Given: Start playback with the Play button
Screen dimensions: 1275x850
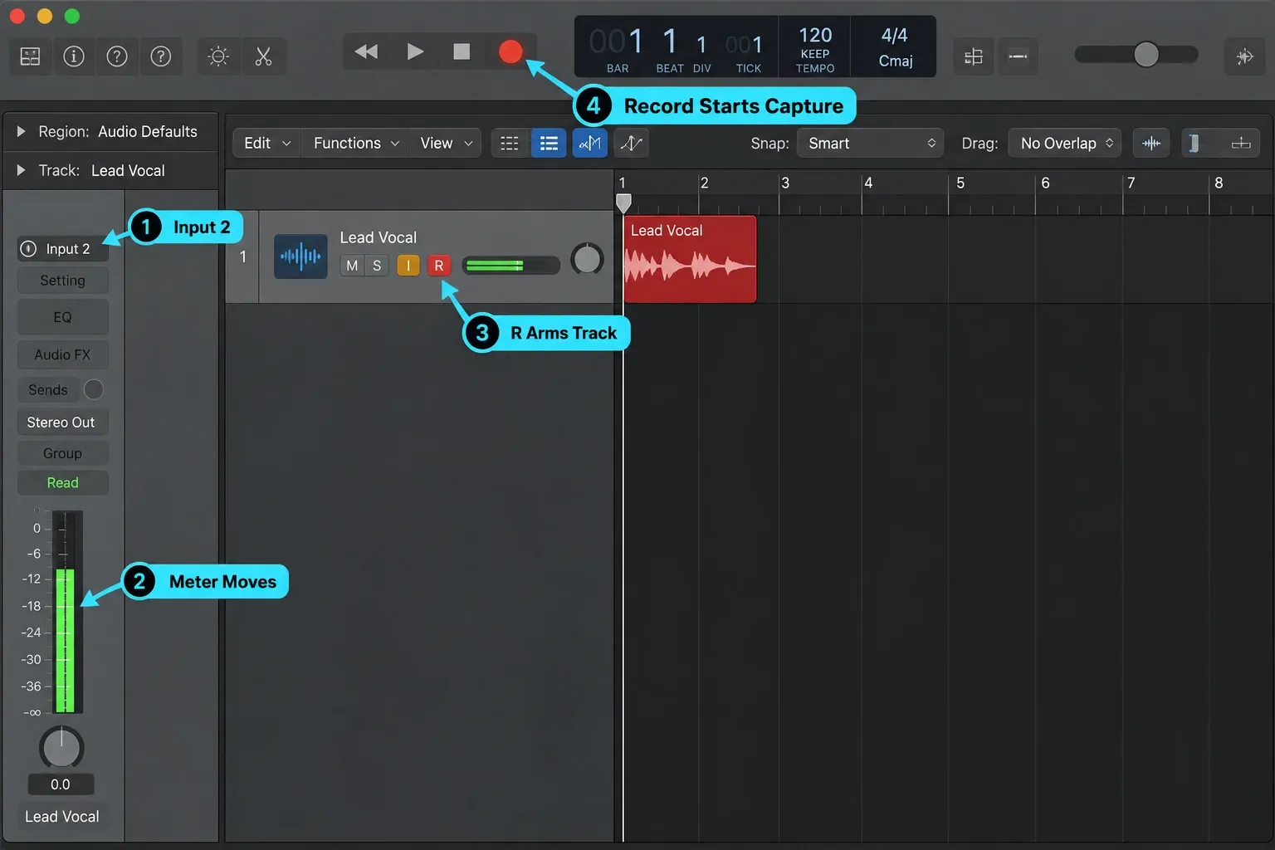Looking at the screenshot, I should tap(415, 51).
